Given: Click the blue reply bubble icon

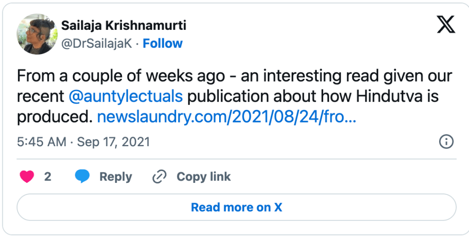Looking at the screenshot, I should (82, 177).
